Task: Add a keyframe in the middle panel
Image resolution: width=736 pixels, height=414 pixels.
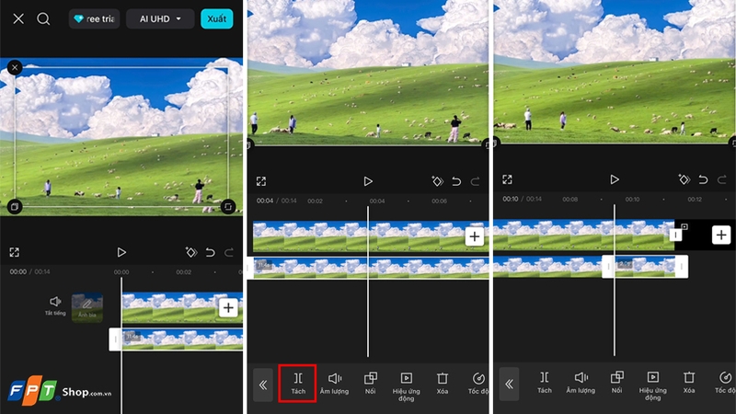Action: click(438, 181)
